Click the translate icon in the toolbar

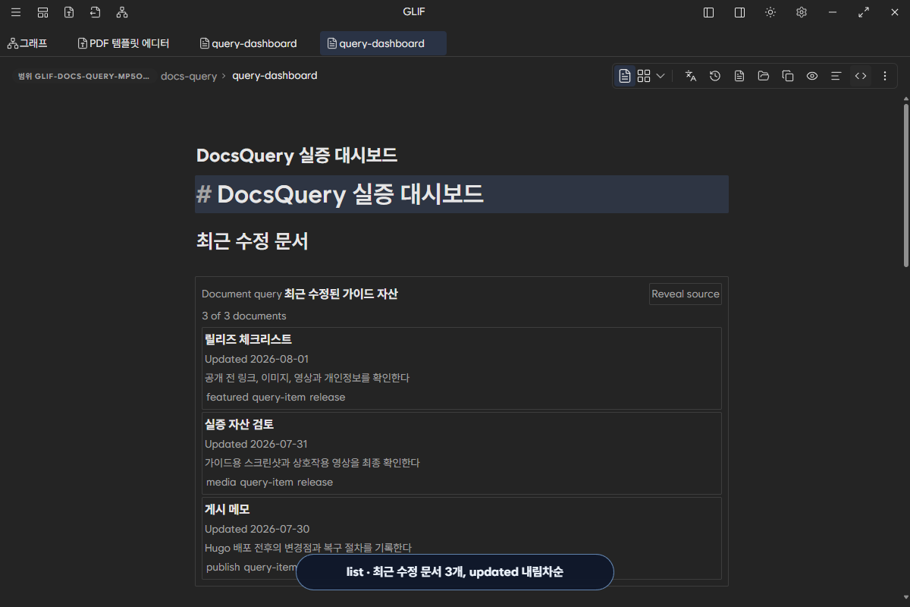[691, 76]
